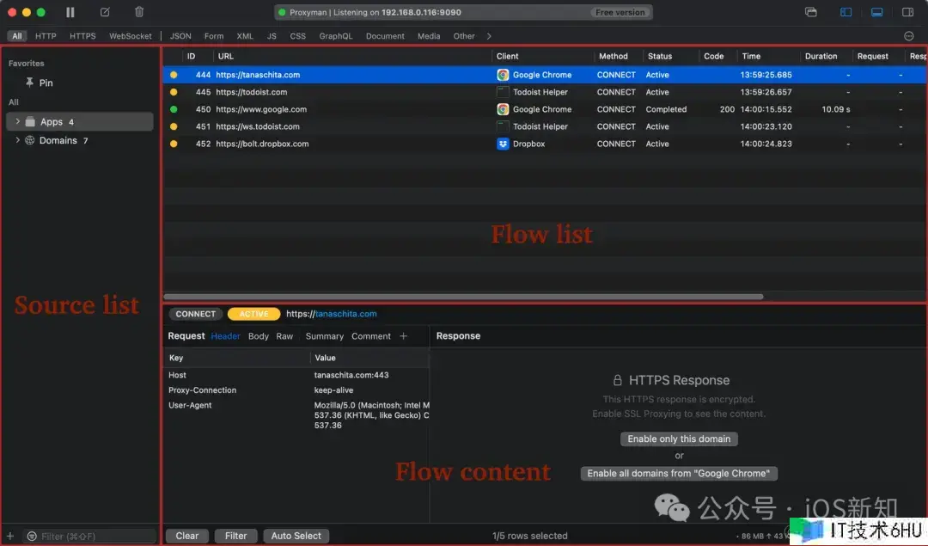This screenshot has width=928, height=546.
Task: Open the compose request icon
Action: coord(105,12)
